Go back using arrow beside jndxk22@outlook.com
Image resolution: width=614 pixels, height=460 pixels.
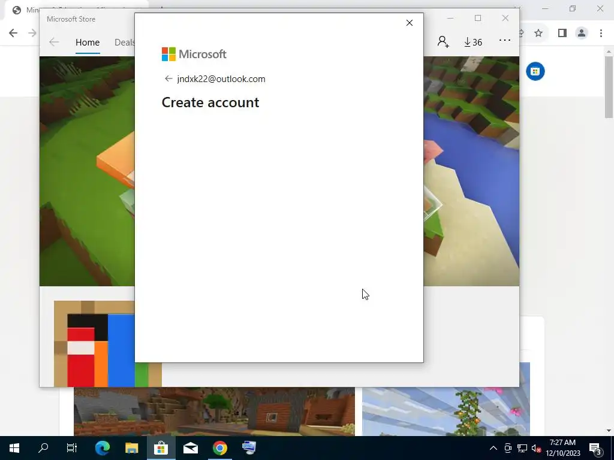[x=168, y=78]
